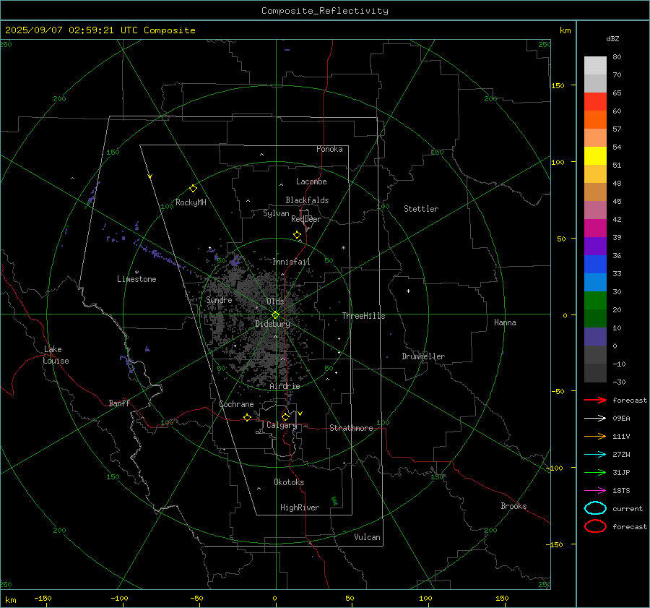Click the yellow radar-center diamond above Didsbury
The width and height of the screenshot is (650, 608).
(x=275, y=315)
